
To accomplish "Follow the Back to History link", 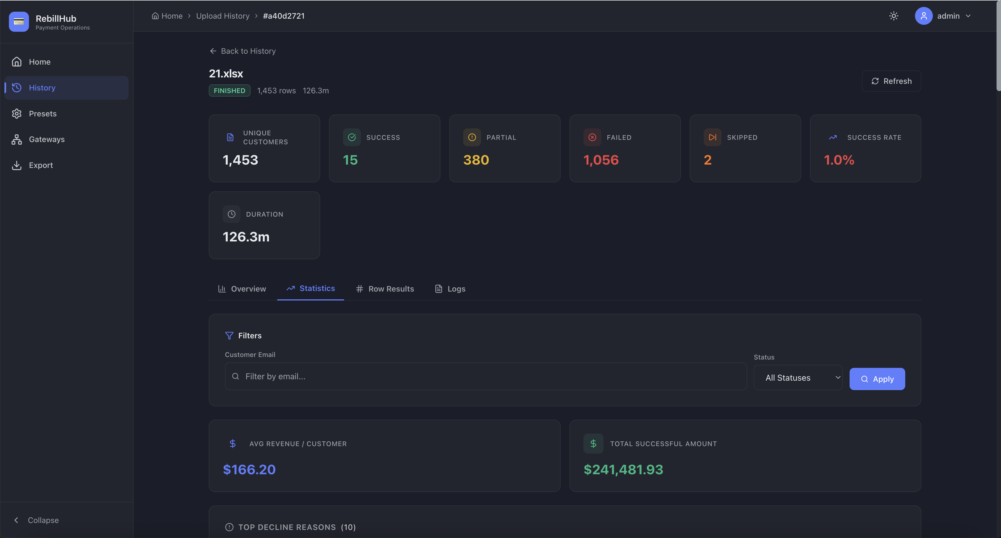I will 242,51.
